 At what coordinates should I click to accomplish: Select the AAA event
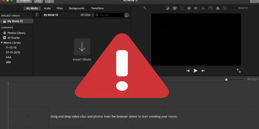click(x=8, y=57)
